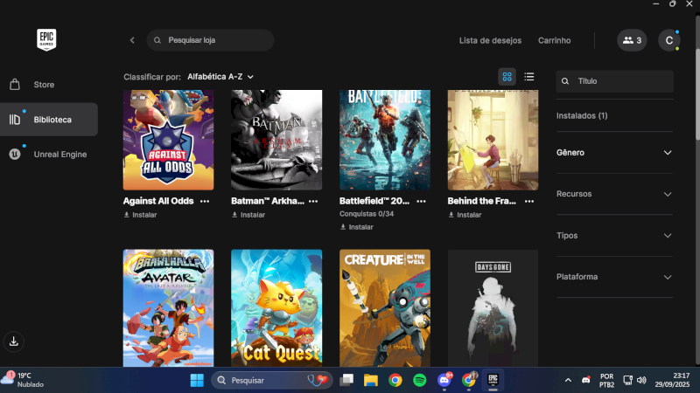Go back using the back arrow
The height and width of the screenshot is (393, 700).
coord(132,40)
